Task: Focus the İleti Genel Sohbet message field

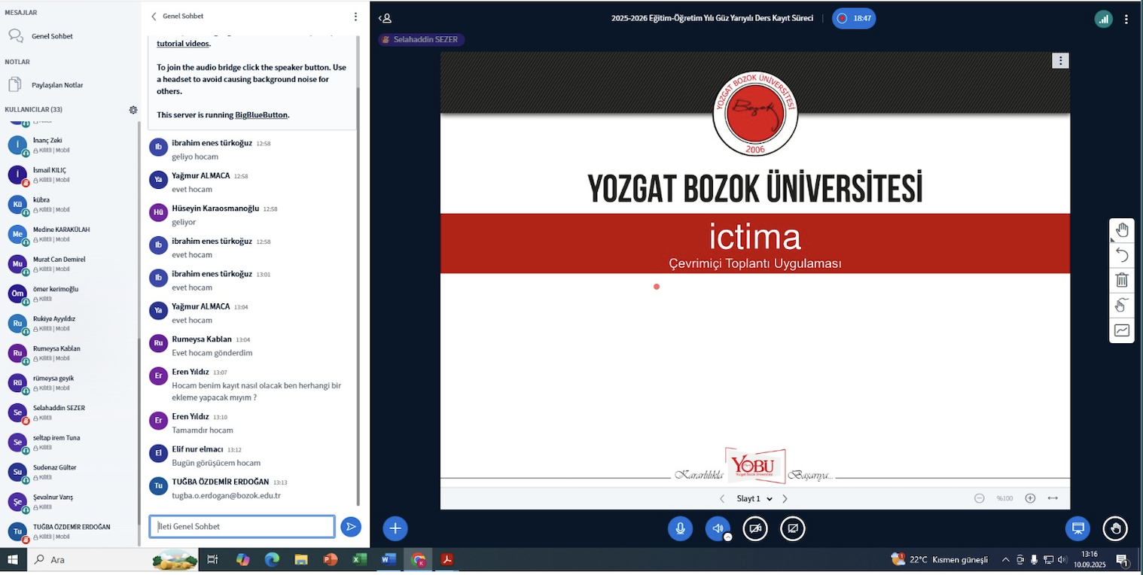Action: tap(242, 527)
